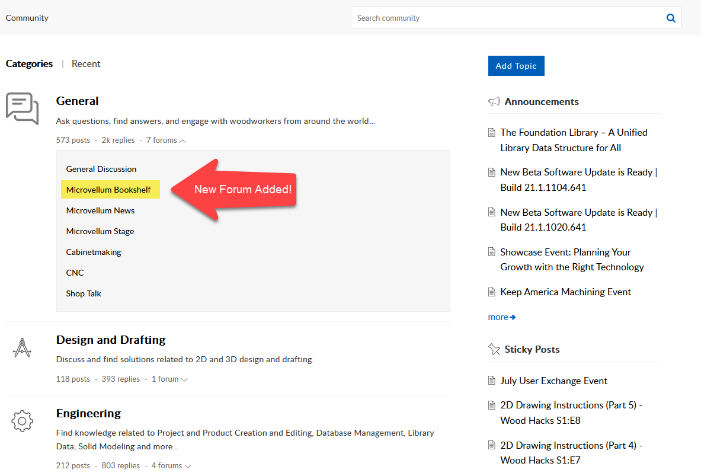Open Showcase Event Planning Your Growth announcement

point(572,260)
